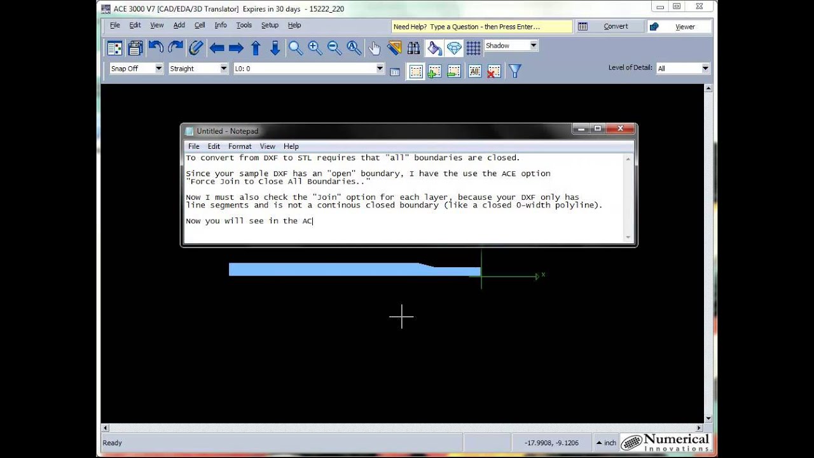Zoom out with minus magnifier
814x458 pixels.
(x=335, y=48)
